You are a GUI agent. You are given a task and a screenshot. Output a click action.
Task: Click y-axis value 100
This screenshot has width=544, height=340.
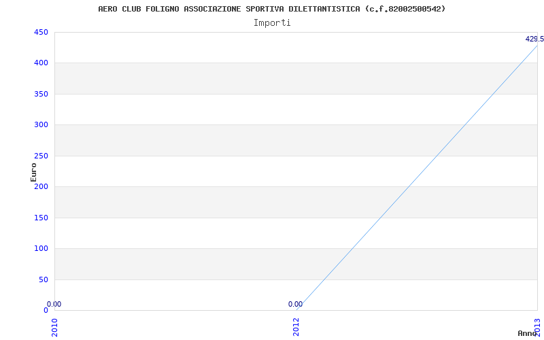pyautogui.click(x=41, y=248)
